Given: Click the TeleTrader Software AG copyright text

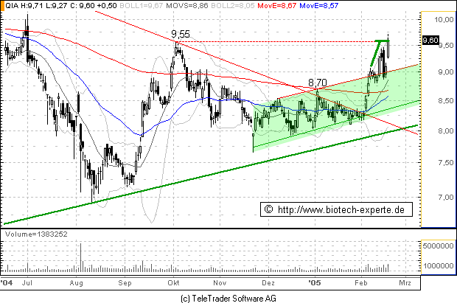Looking at the screenshot, I should (x=229, y=296).
